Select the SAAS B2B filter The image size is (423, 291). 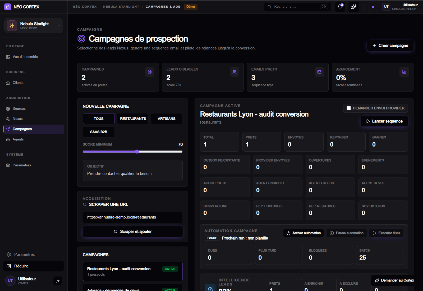[x=99, y=132]
